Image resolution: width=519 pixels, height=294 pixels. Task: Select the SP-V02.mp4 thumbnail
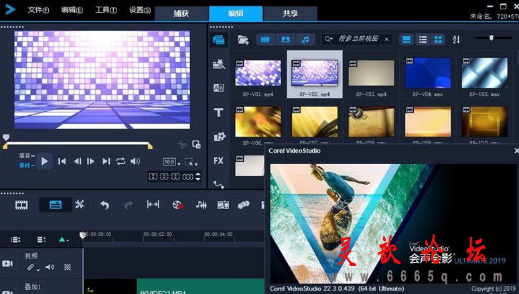[315, 73]
